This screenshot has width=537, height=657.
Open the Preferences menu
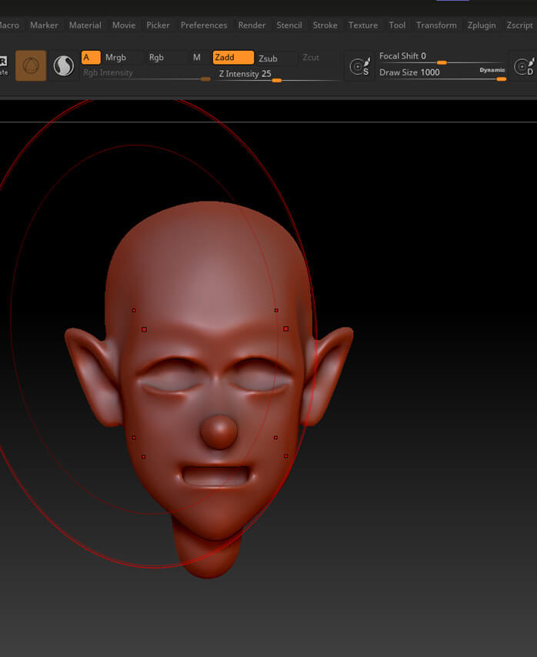tap(204, 25)
